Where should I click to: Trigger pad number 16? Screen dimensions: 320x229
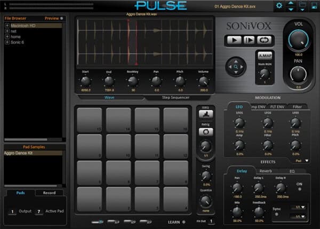[x=175, y=120]
